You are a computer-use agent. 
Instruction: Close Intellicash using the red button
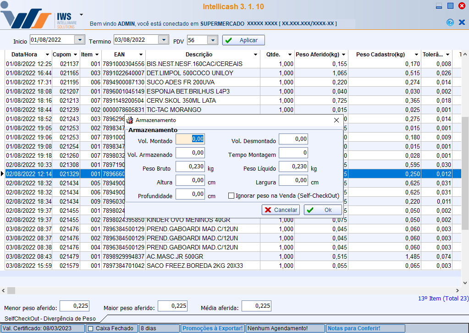coord(462,6)
